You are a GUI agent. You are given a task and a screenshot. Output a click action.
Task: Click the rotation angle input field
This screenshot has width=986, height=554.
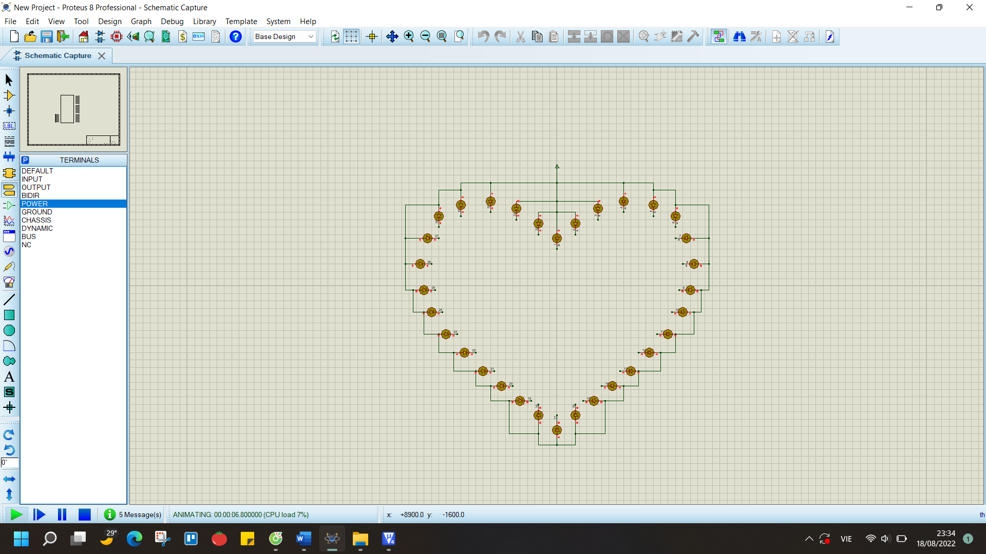coord(10,463)
